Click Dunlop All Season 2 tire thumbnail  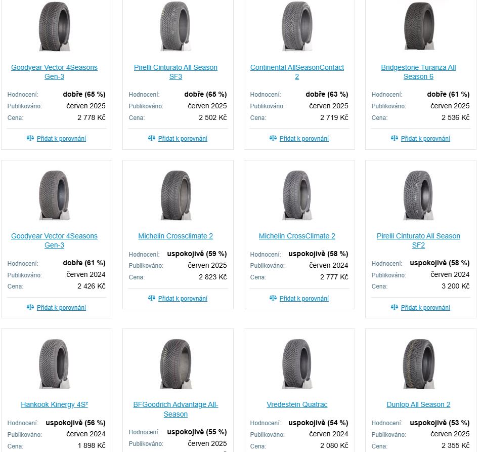pos(419,364)
